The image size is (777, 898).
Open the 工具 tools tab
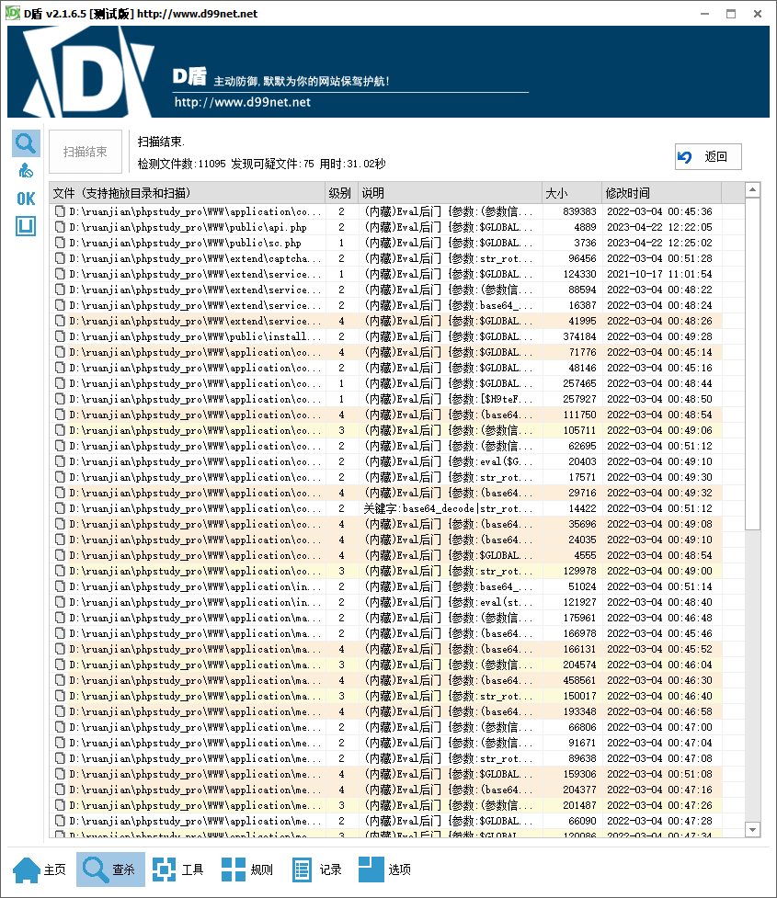[178, 870]
